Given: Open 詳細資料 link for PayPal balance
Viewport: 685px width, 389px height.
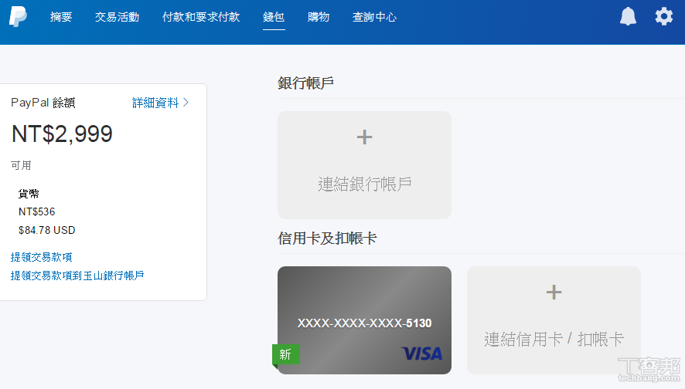Looking at the screenshot, I should point(155,103).
